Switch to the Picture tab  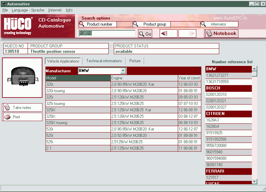click(135, 61)
